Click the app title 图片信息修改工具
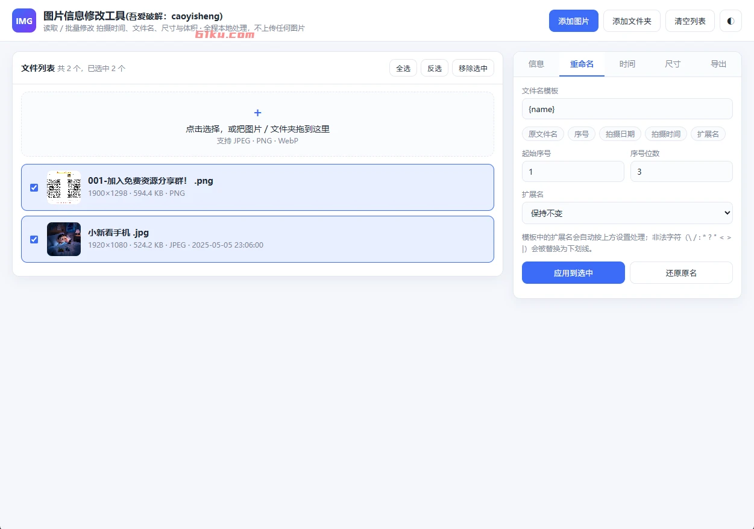754x529 pixels. pos(84,16)
